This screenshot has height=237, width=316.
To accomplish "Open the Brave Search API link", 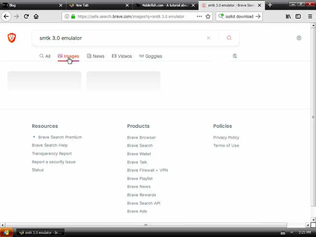I will [x=143, y=203].
